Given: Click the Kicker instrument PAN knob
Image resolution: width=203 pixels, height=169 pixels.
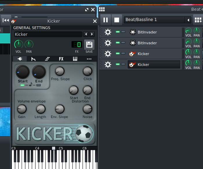Looking at the screenshot, I should click(x=29, y=44).
